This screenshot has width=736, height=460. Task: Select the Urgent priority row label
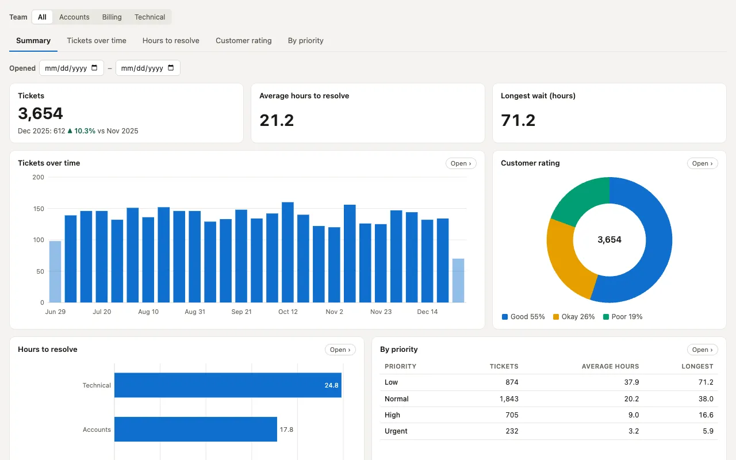pyautogui.click(x=396, y=431)
